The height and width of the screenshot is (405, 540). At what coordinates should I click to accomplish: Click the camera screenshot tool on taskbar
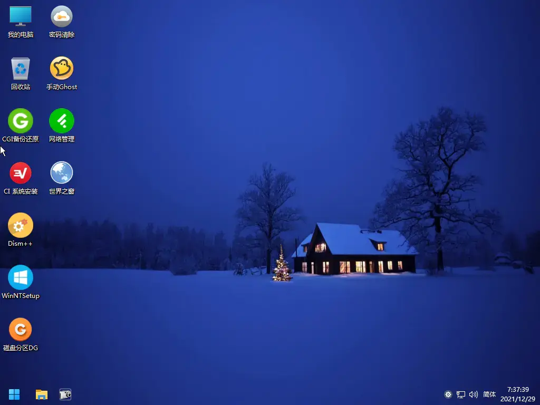(x=65, y=394)
